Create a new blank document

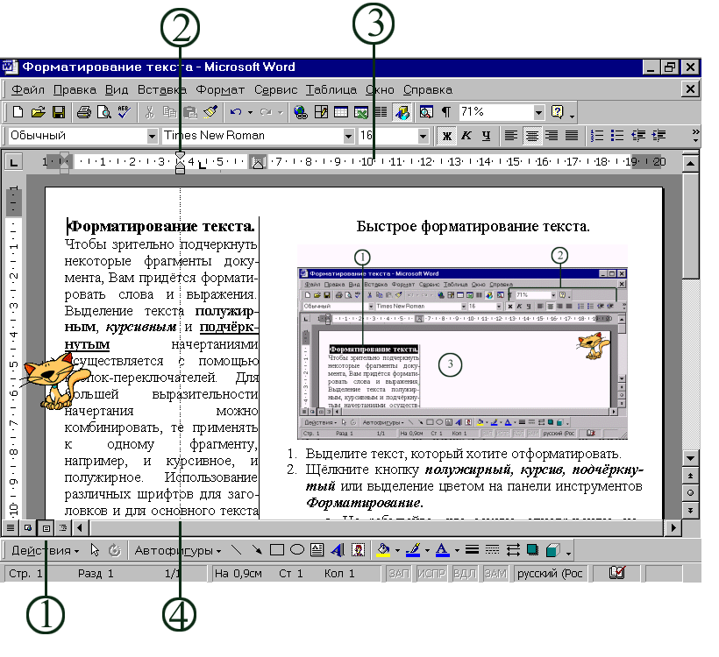click(18, 112)
